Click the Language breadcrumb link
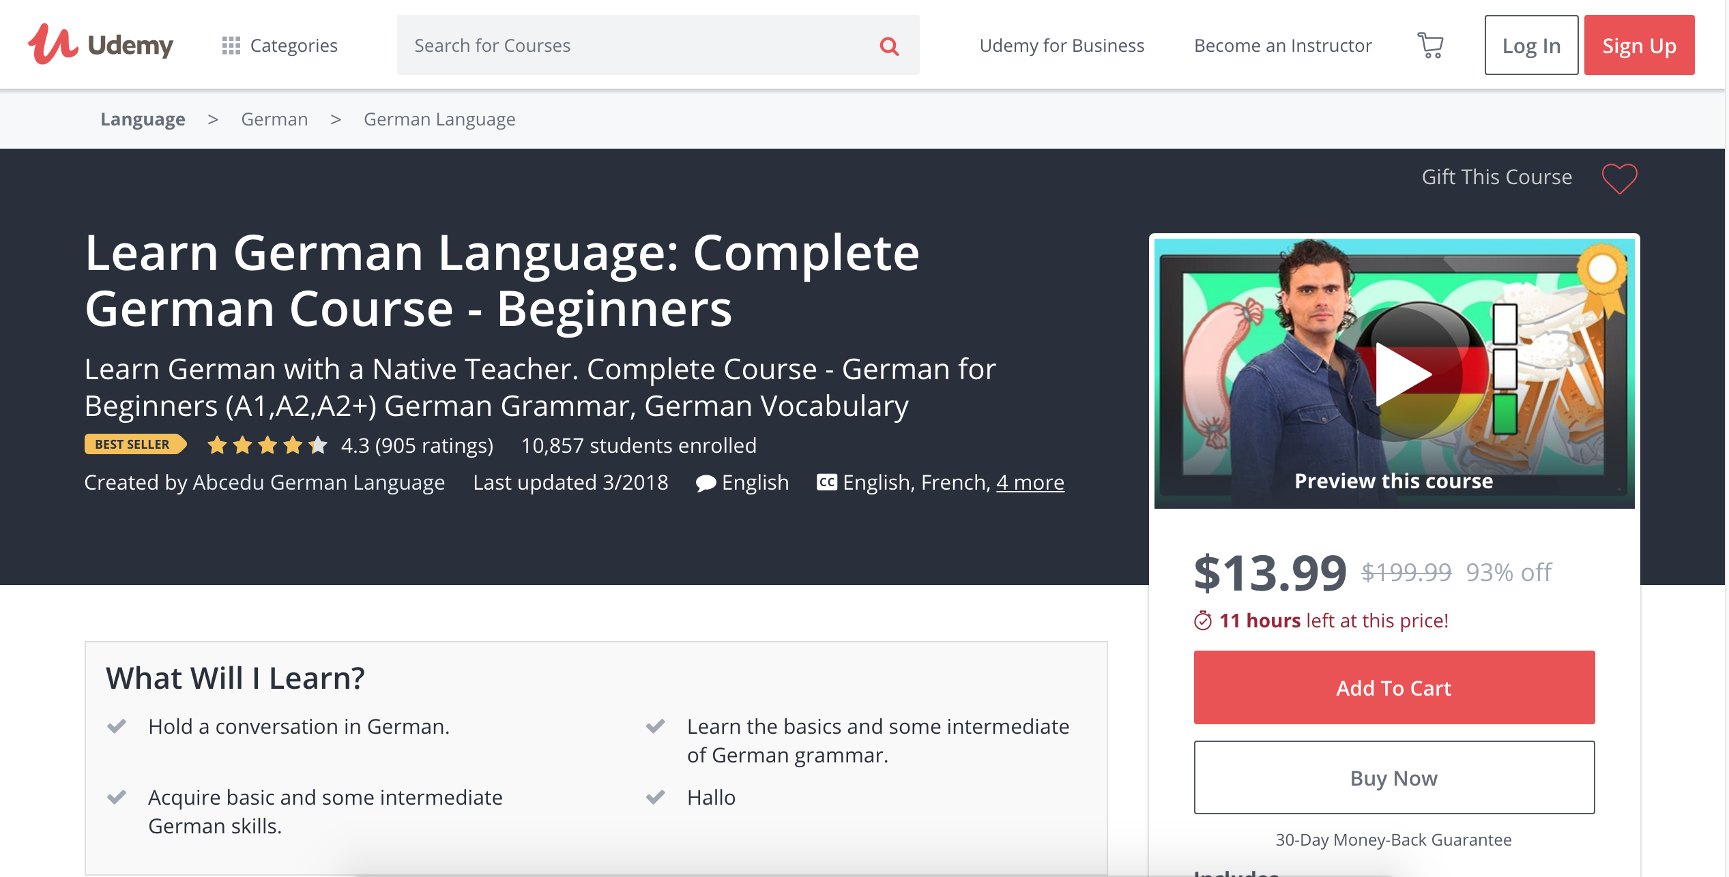 point(143,120)
